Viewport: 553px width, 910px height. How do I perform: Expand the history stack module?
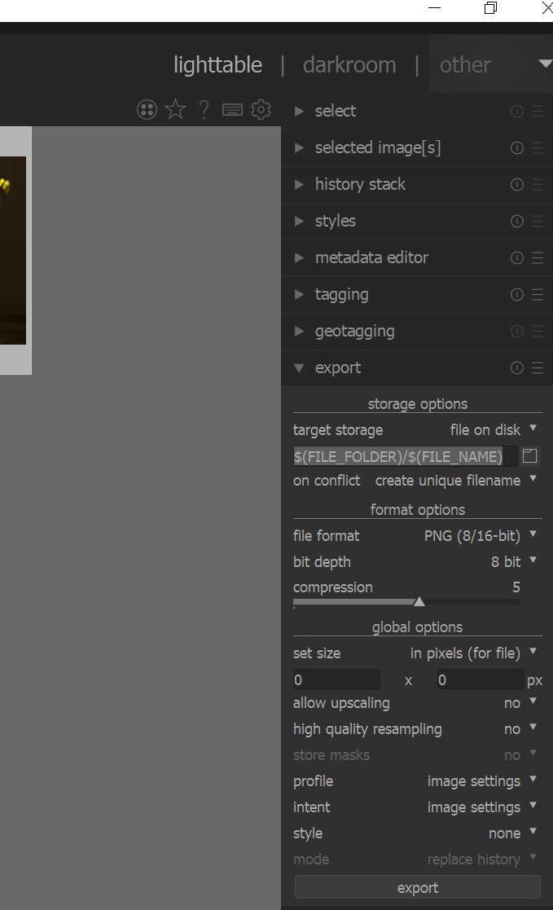click(x=359, y=185)
